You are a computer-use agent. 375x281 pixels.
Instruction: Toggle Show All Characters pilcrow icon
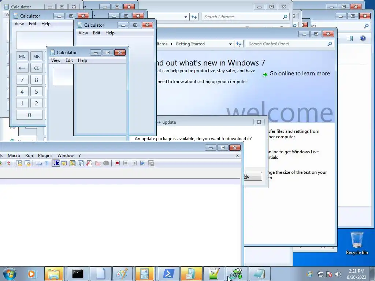pyautogui.click(x=47, y=163)
